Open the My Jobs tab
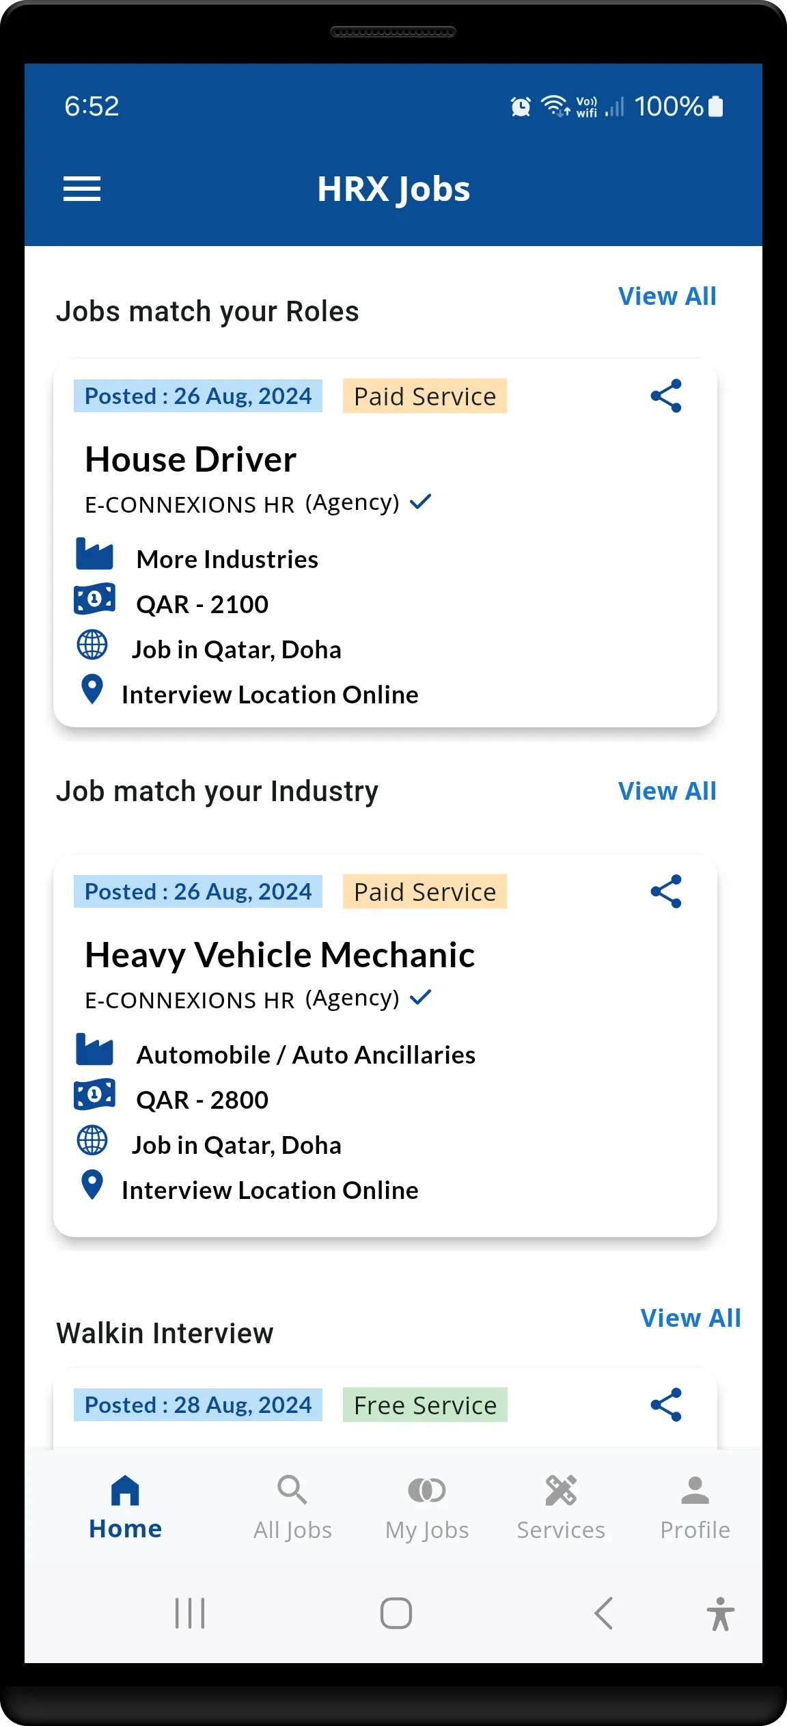This screenshot has width=787, height=1726. point(427,1507)
